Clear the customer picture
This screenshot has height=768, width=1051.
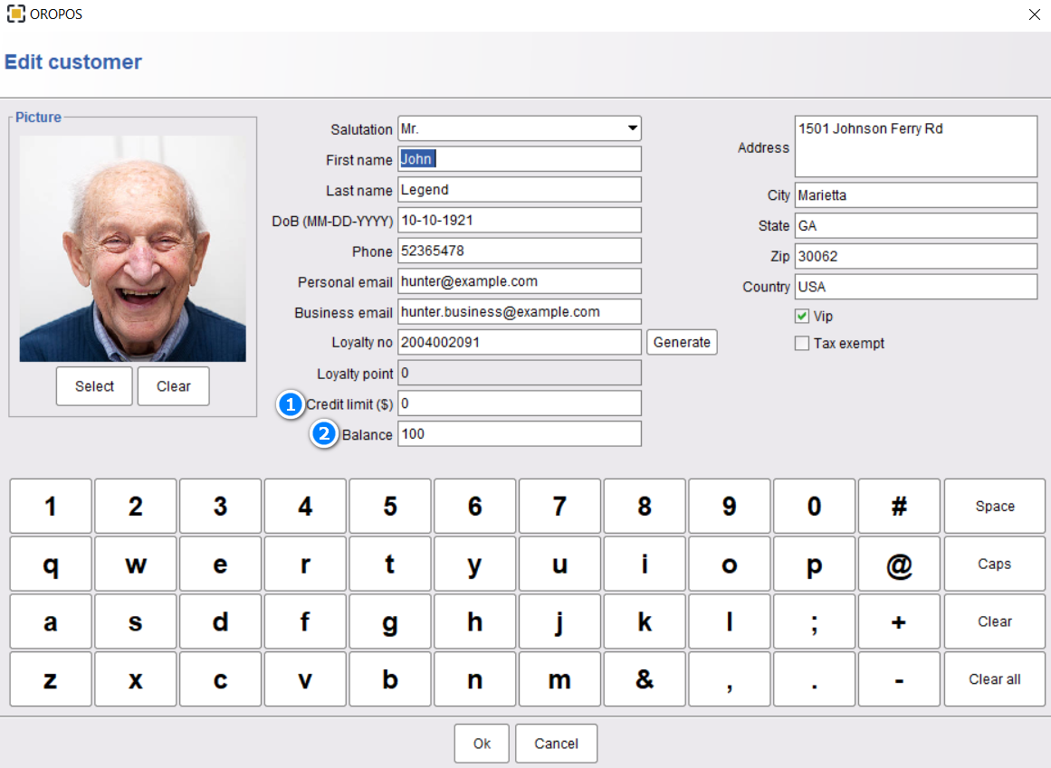174,386
